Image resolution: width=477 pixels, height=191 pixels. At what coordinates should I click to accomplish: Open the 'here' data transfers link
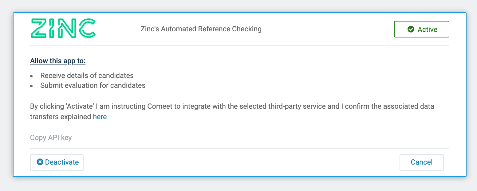tap(100, 117)
